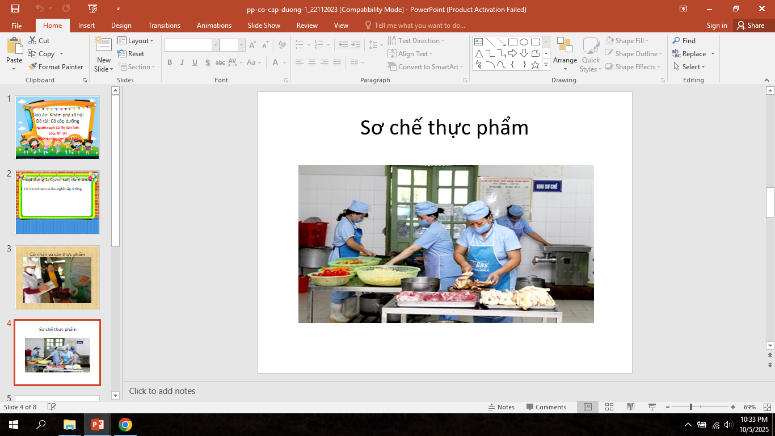Select slide 3 thumbnail in the panel
Image resolution: width=775 pixels, height=436 pixels.
[x=57, y=277]
